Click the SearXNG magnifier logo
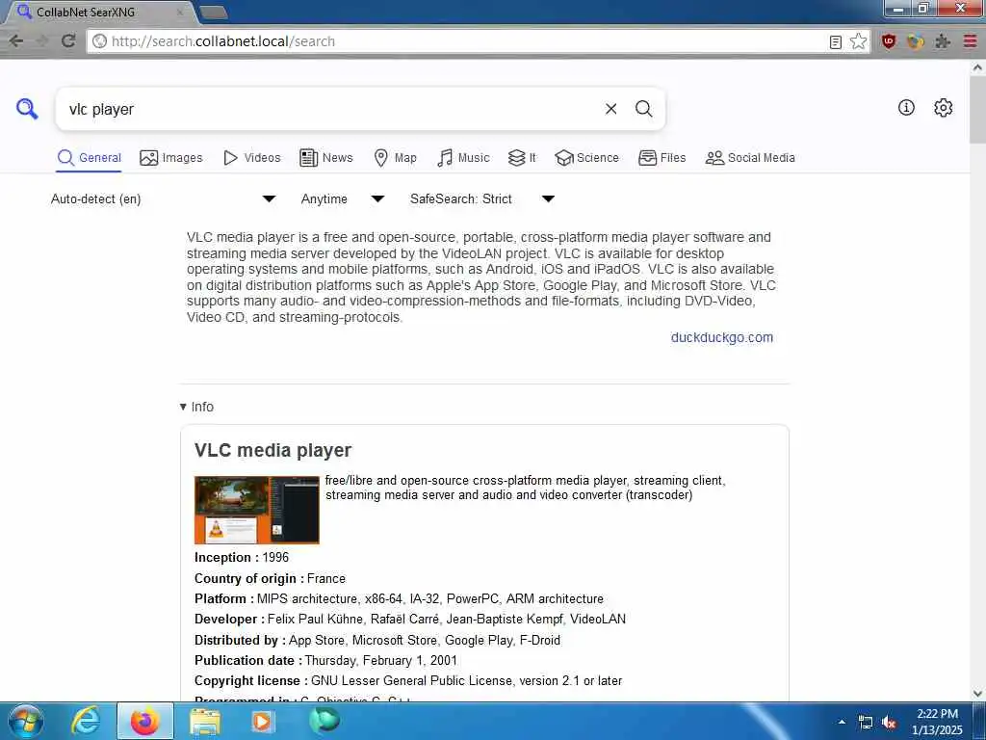The height and width of the screenshot is (740, 986). (27, 109)
